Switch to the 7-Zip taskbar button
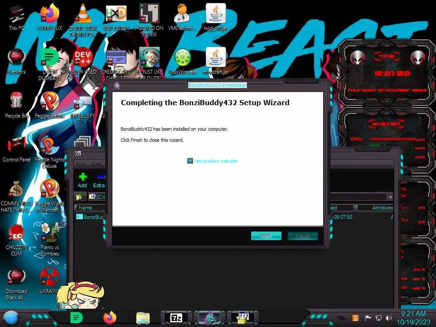Screen dimensions: 436x327 click(x=176, y=318)
